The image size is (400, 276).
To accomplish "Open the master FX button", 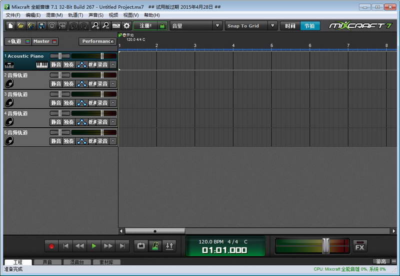I will coord(360,246).
